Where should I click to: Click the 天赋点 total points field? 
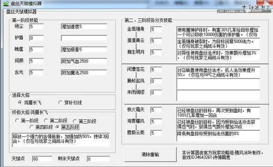click(x=42, y=159)
